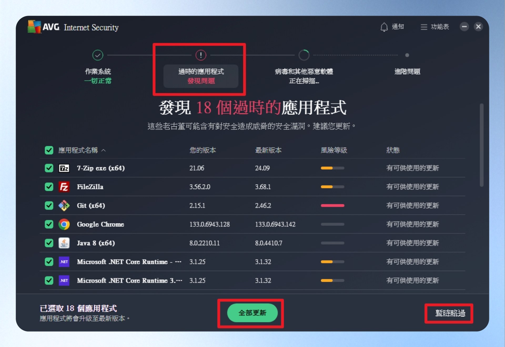Open the 功能表 menu
Image resolution: width=505 pixels, height=347 pixels.
(x=435, y=27)
